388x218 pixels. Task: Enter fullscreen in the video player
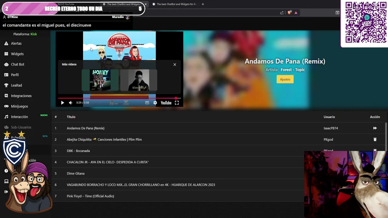point(177,103)
